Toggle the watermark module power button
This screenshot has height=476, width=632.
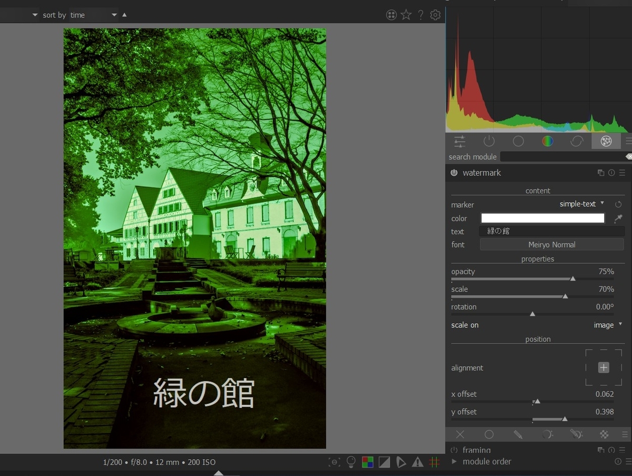[x=454, y=173]
